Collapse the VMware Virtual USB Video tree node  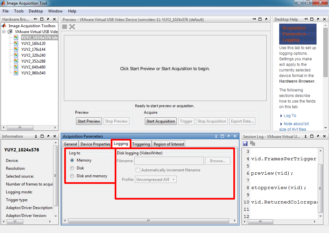(x=4, y=32)
